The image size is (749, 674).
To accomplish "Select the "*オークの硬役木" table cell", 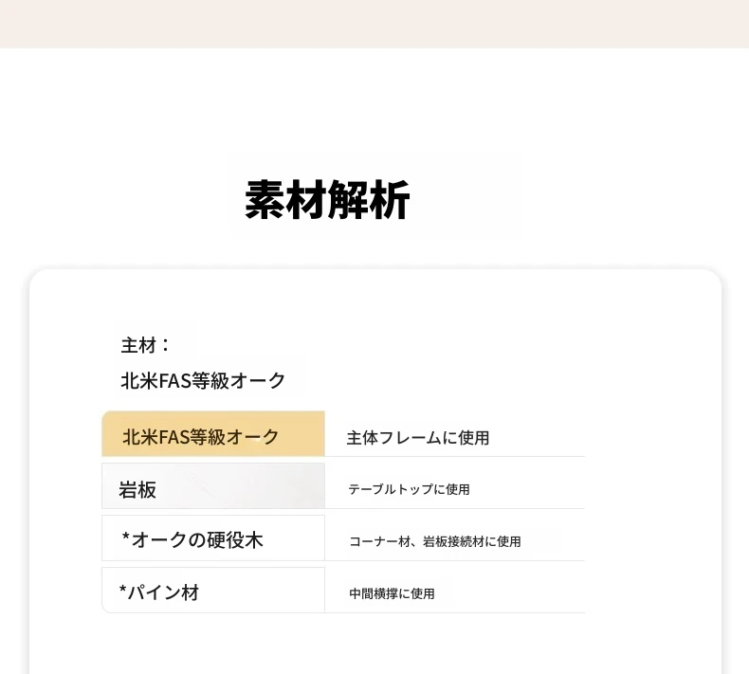I will click(x=212, y=538).
